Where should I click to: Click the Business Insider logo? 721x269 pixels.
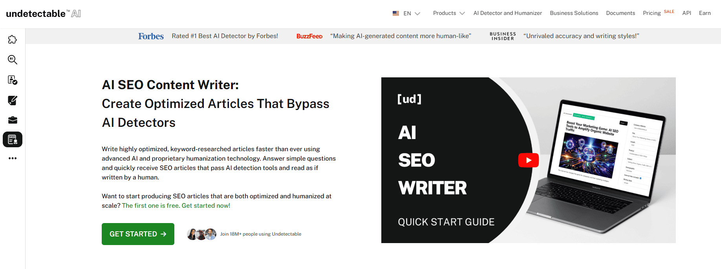click(x=503, y=36)
